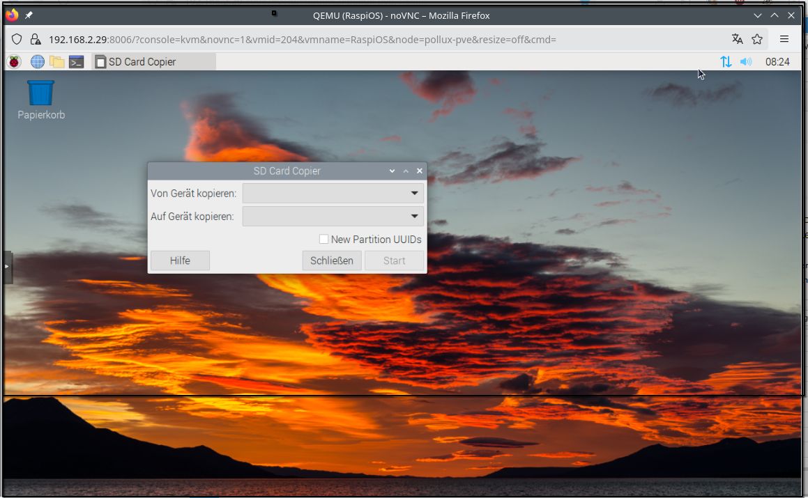Click Firefox translate page icon
Image resolution: width=808 pixels, height=498 pixels.
pos(737,39)
